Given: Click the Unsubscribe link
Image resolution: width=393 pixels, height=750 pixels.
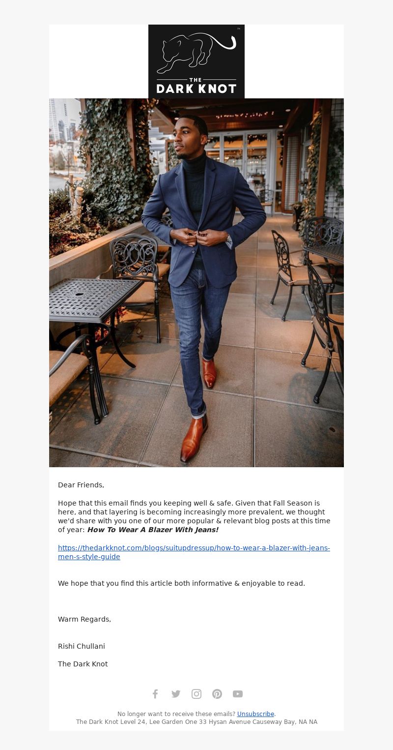Looking at the screenshot, I should click(x=255, y=714).
